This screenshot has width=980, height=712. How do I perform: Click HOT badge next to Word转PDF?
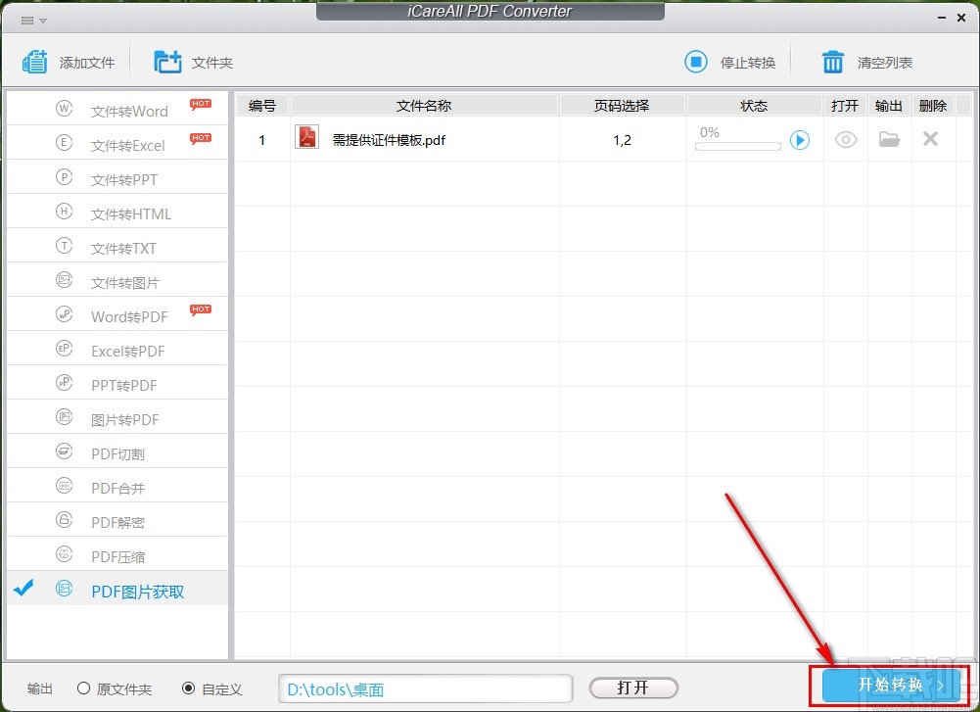coord(201,309)
